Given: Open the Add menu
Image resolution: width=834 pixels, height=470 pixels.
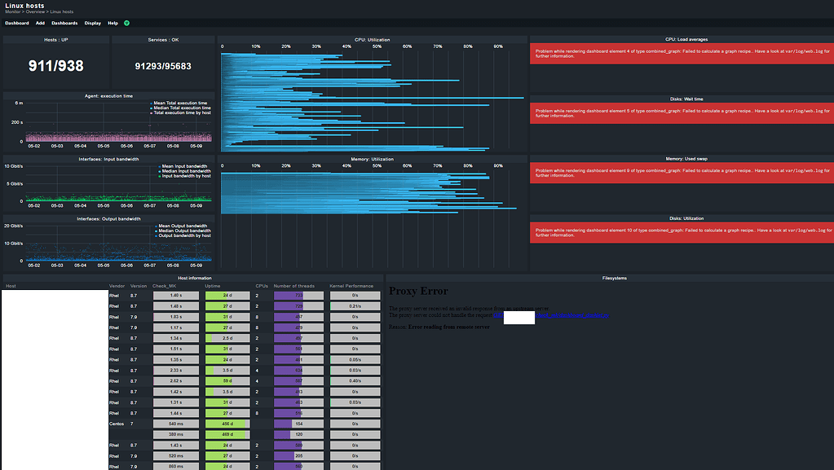Looking at the screenshot, I should pyautogui.click(x=39, y=23).
